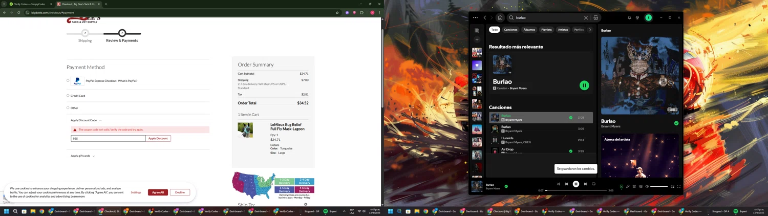
Task: Select the Hunnids song row
Action: (541, 140)
